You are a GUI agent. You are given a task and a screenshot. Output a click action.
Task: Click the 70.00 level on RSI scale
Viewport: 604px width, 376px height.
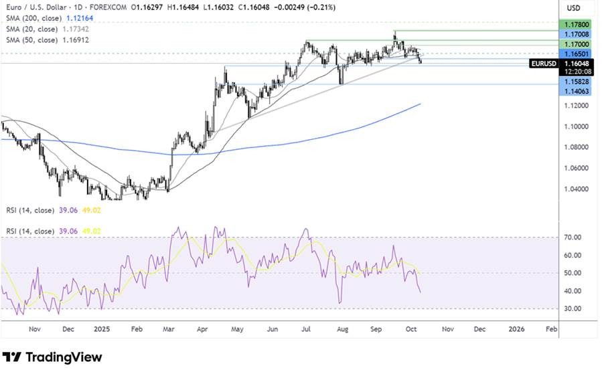(573, 238)
